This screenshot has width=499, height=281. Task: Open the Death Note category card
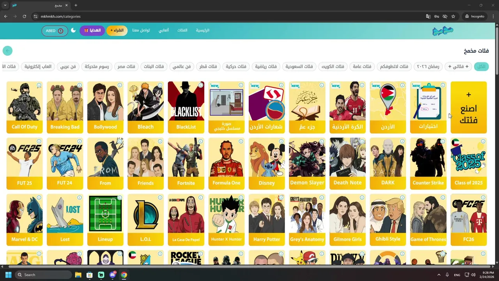point(347,164)
